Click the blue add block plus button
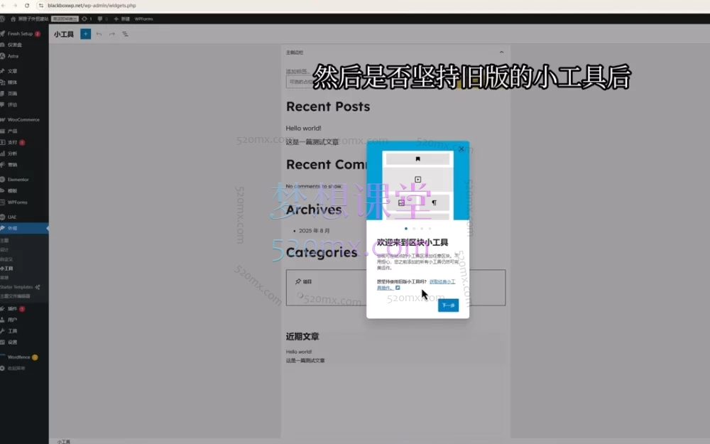 86,34
